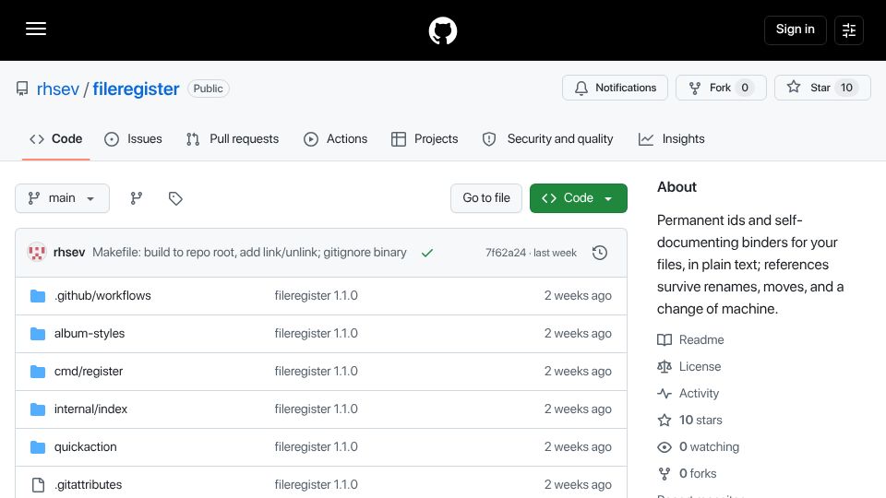Open the album-styles folder
Screen dimensions: 886x498
pos(90,334)
